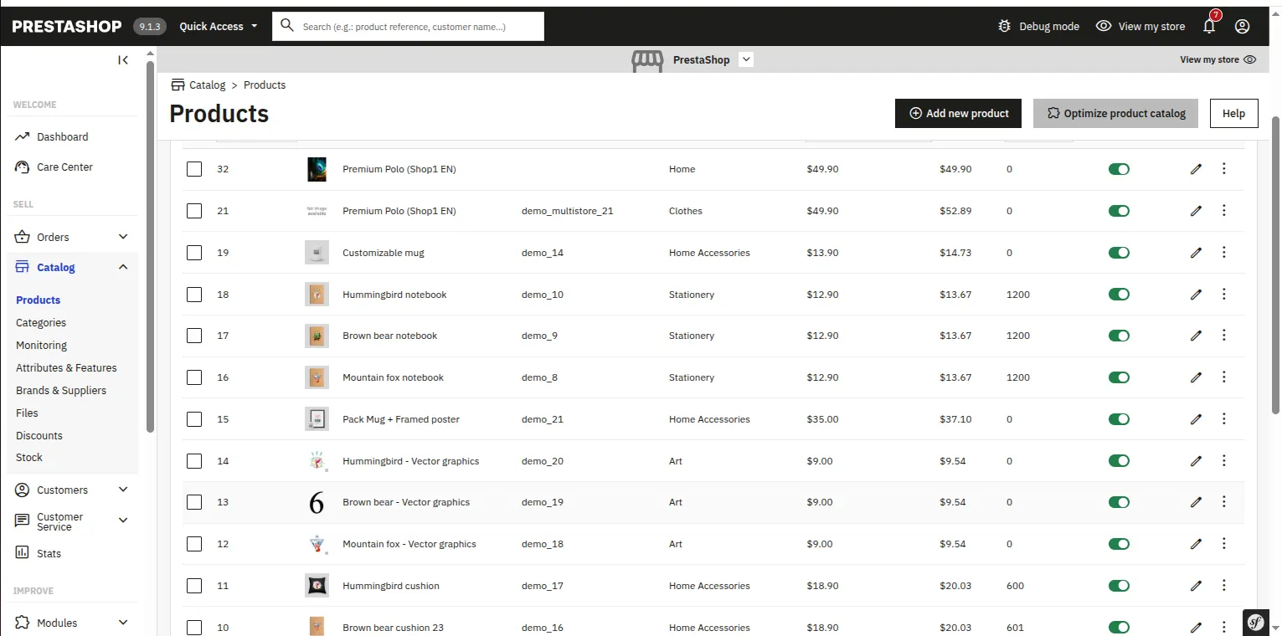Expand the Customers menu section
The image size is (1282, 636).
point(123,490)
